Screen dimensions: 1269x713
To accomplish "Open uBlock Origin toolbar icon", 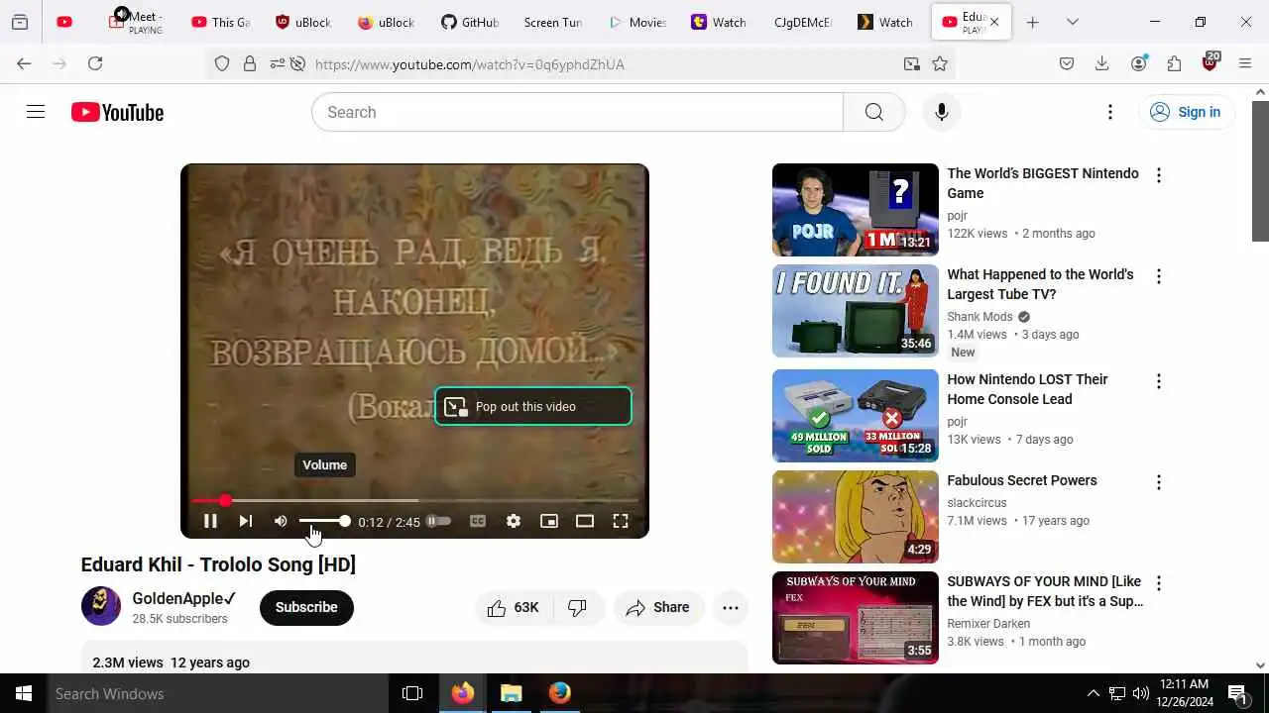I will pyautogui.click(x=1210, y=63).
